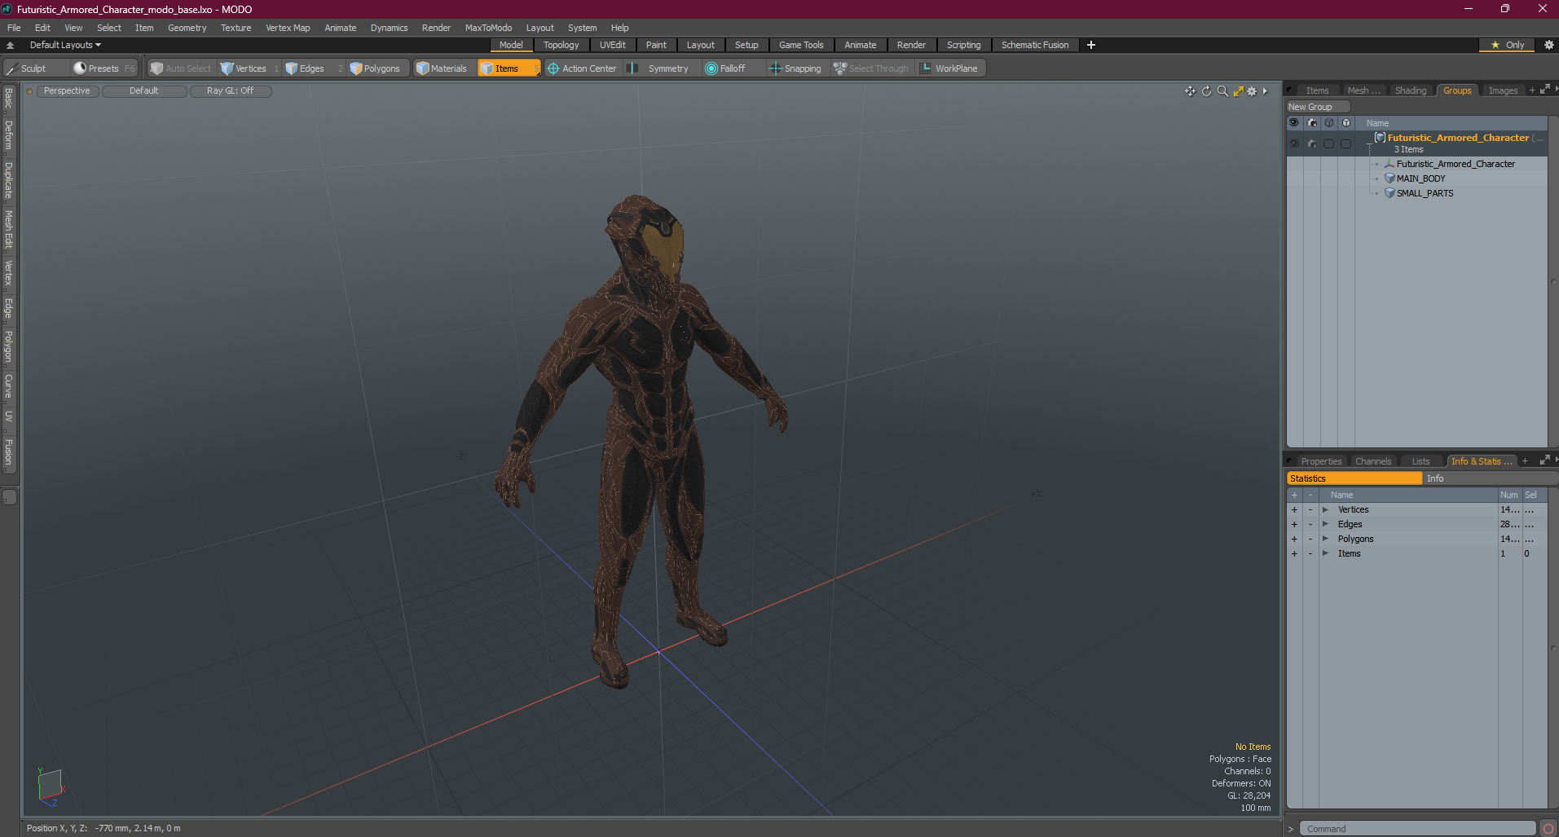1559x837 pixels.
Task: Add a tab in the Info & Statistics panel
Action: tap(1525, 461)
